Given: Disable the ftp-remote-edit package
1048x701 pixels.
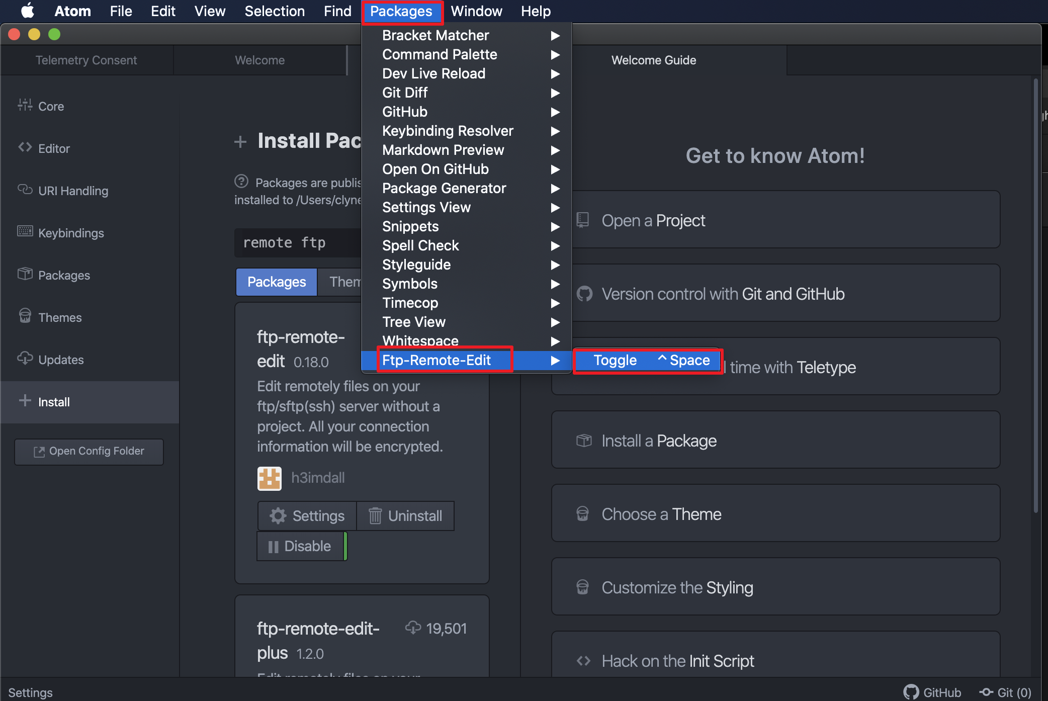Looking at the screenshot, I should 300,546.
